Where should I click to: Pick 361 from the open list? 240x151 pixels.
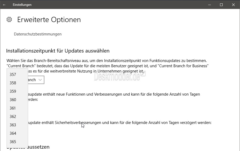[x=17, y=108]
